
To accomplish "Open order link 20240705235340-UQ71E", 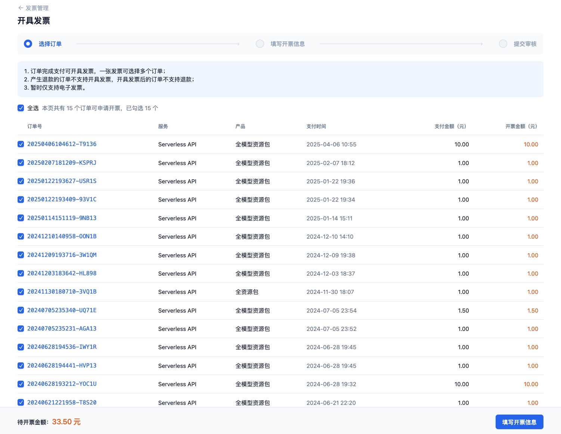I will (x=62, y=310).
